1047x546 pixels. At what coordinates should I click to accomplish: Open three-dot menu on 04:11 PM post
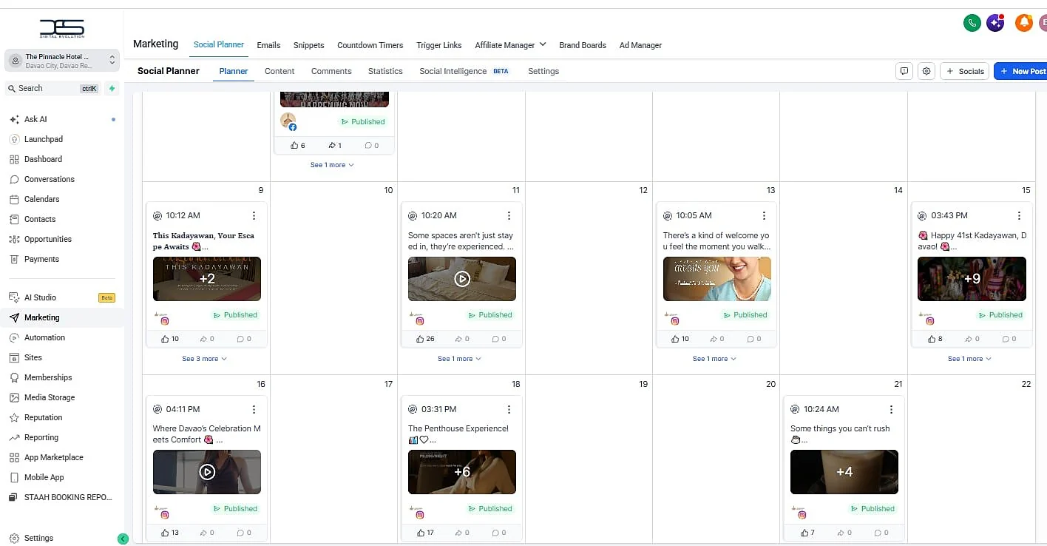(x=254, y=409)
